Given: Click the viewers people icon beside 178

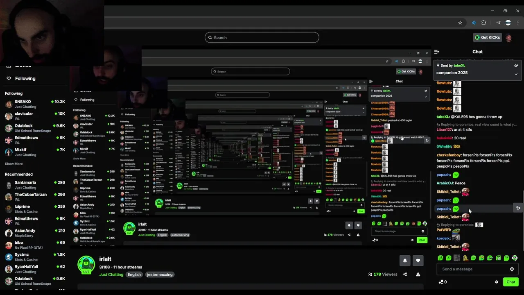Looking at the screenshot, I should [370, 275].
